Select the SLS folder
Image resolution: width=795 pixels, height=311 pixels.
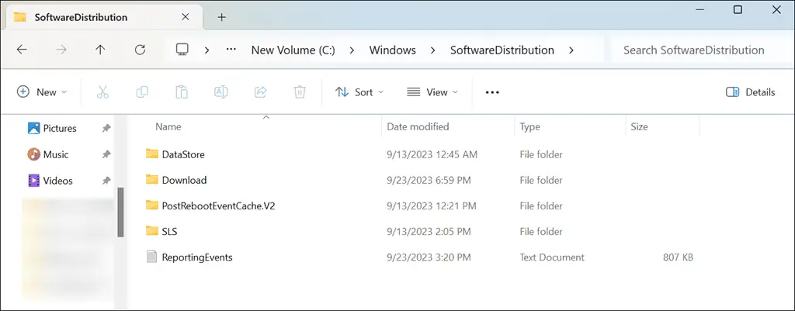169,231
